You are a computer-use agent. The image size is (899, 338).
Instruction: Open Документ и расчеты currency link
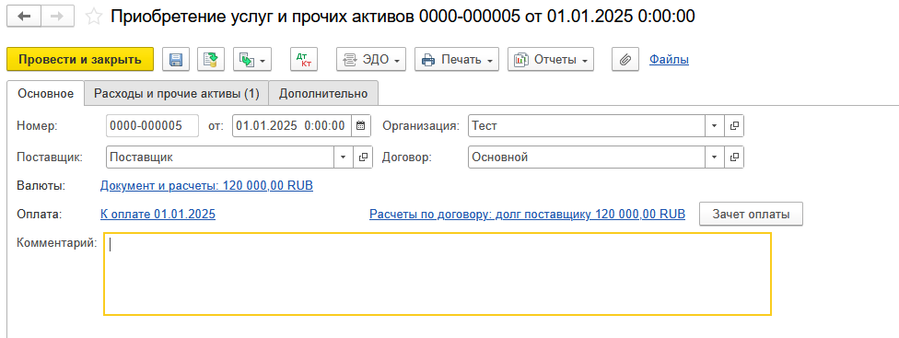[x=206, y=186]
